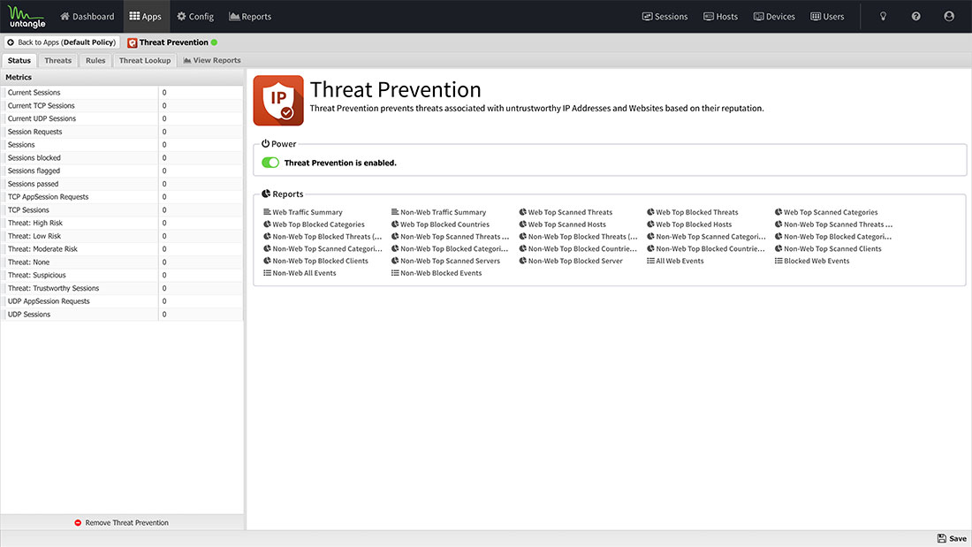The image size is (972, 547).
Task: Select the Current Sessions metric row
Action: pyautogui.click(x=122, y=93)
